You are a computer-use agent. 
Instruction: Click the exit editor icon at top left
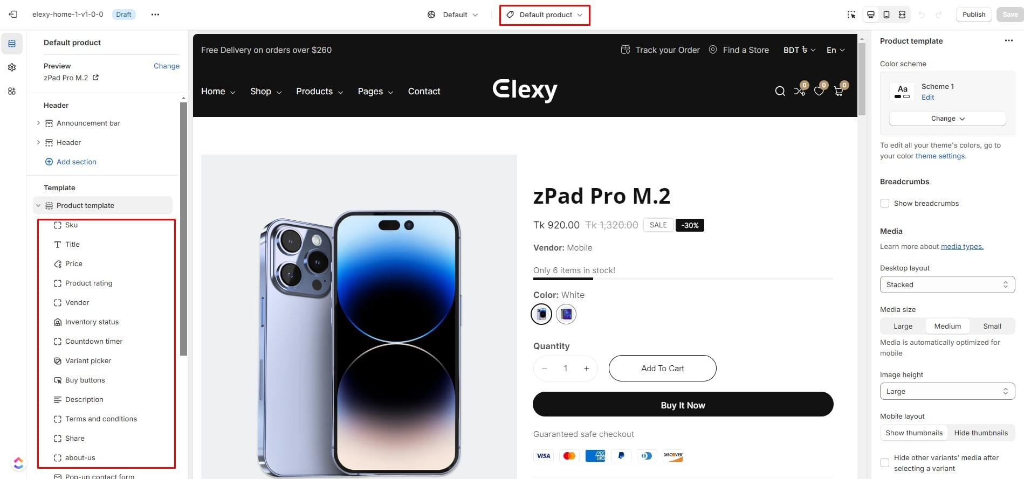coord(13,15)
